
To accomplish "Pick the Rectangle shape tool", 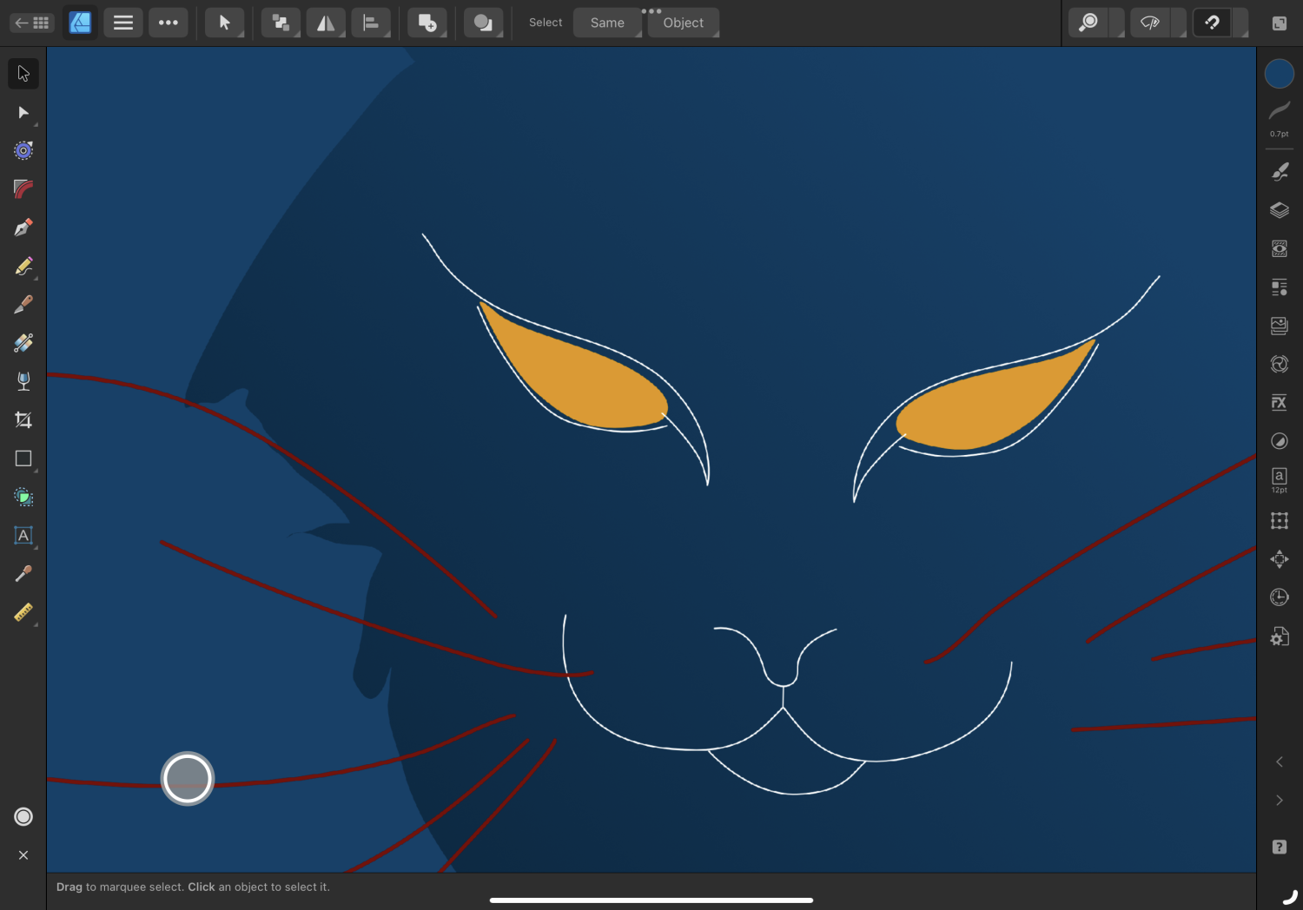I will pos(23,458).
